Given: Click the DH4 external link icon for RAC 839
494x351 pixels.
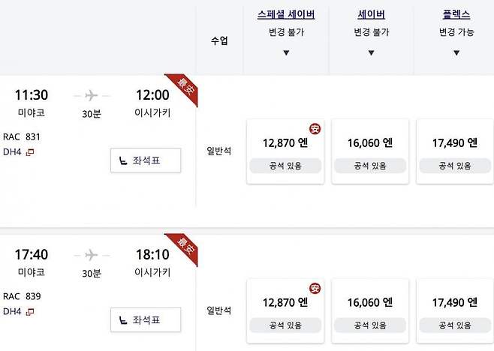Looking at the screenshot, I should point(30,311).
